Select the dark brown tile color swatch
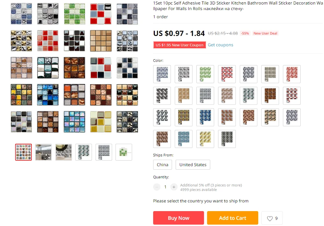The image size is (324, 226). coord(270,96)
